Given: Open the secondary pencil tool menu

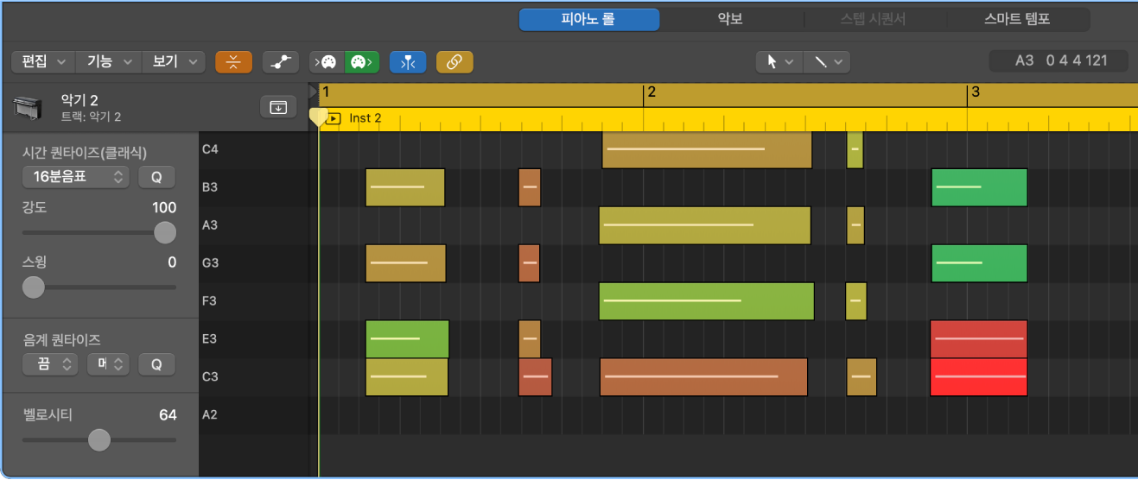Looking at the screenshot, I should click(827, 61).
